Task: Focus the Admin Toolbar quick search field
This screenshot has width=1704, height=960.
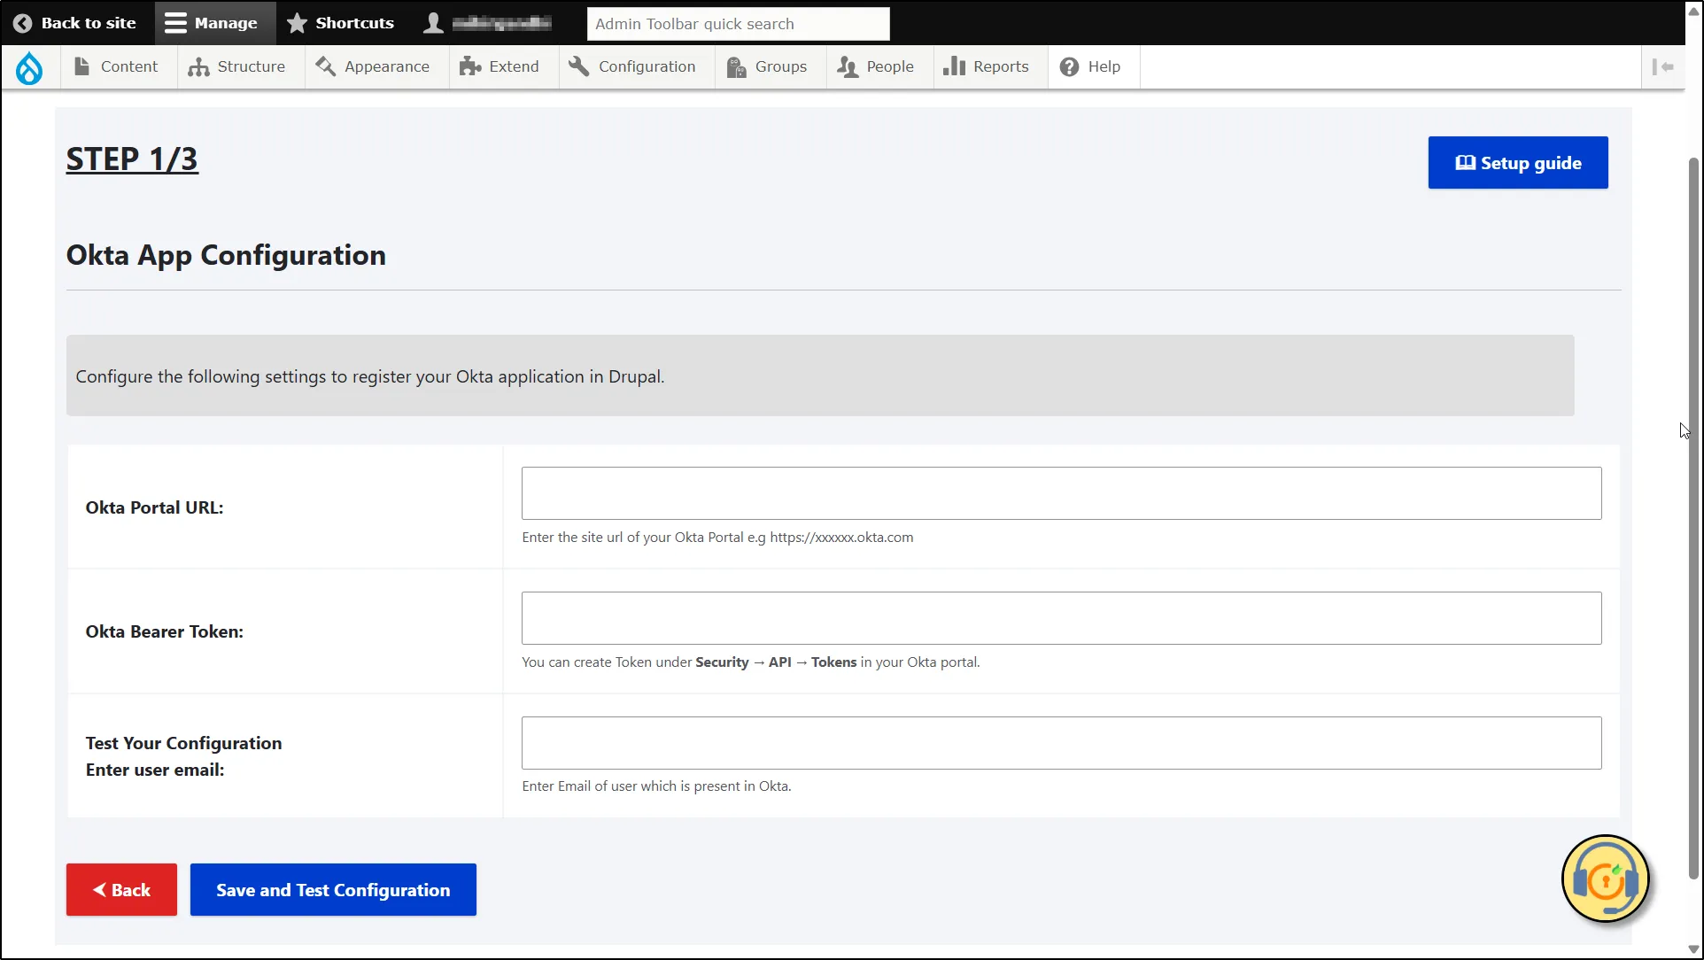Action: pos(739,24)
